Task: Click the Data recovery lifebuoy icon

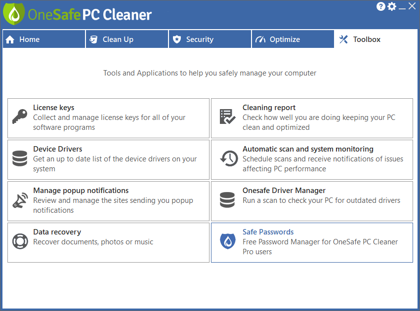Action: 20,241
